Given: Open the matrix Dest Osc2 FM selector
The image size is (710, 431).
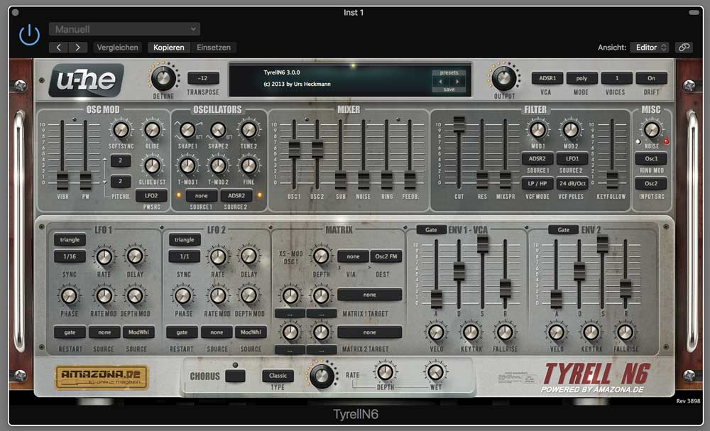Looking at the screenshot, I should (x=386, y=256).
